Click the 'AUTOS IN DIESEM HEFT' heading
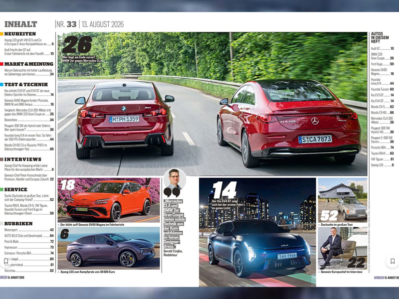Viewport: 399px width, 299px height. tap(380, 37)
